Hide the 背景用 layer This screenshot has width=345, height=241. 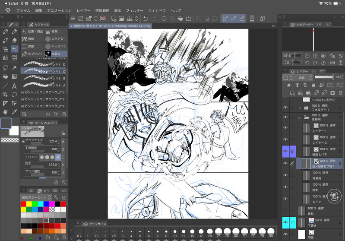click(x=285, y=175)
